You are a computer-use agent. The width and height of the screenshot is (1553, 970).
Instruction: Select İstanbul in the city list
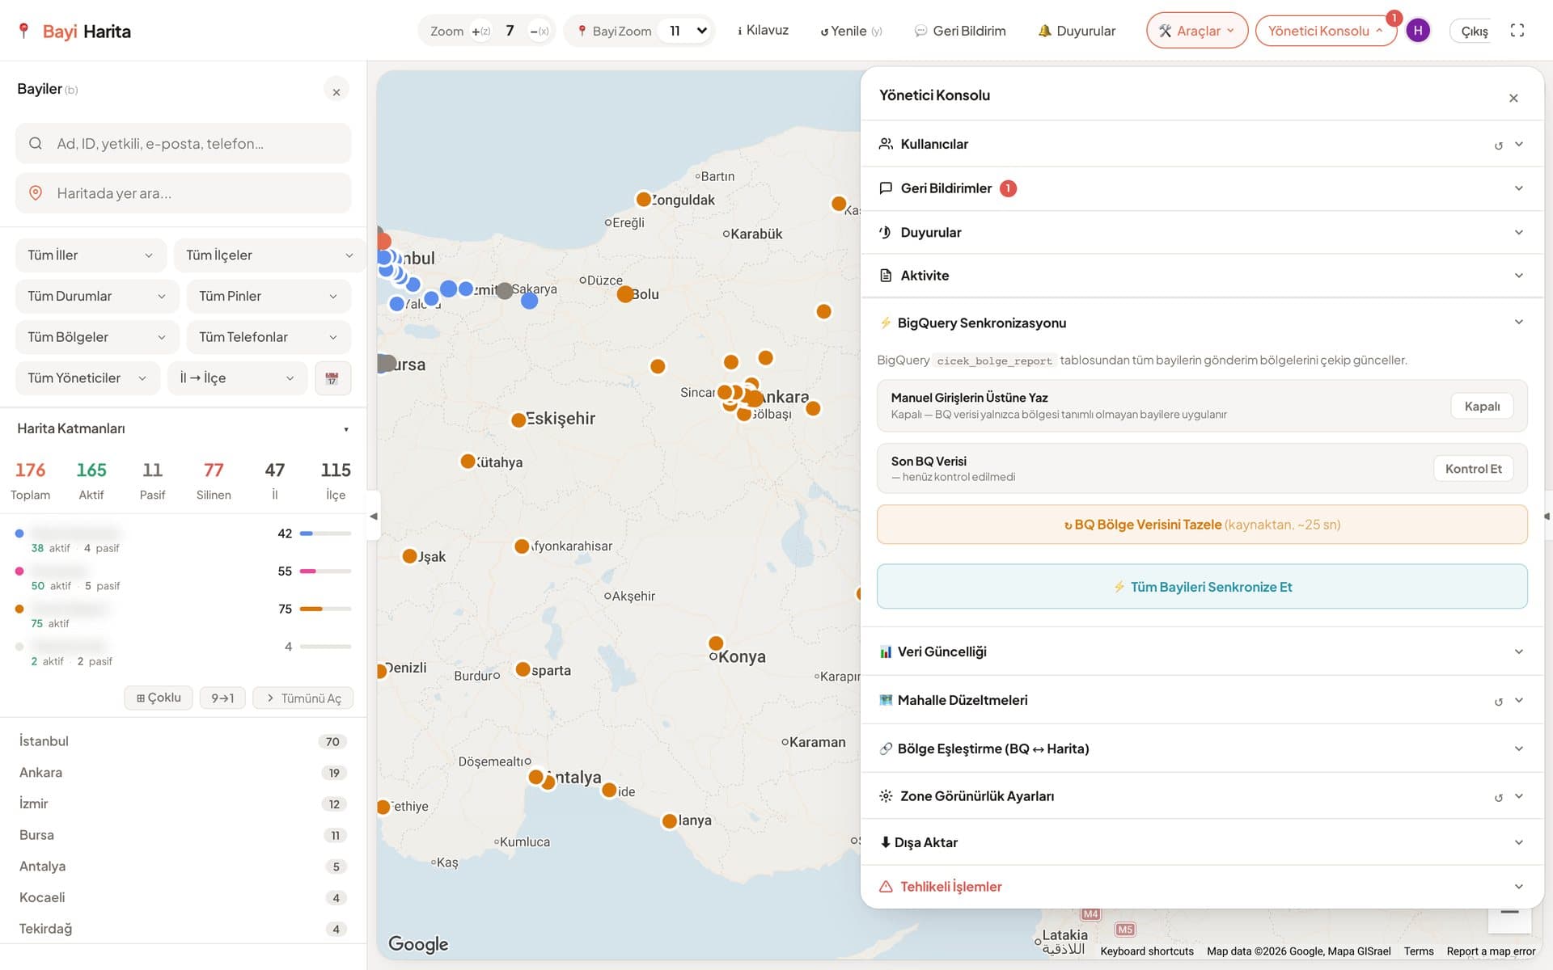(x=183, y=741)
